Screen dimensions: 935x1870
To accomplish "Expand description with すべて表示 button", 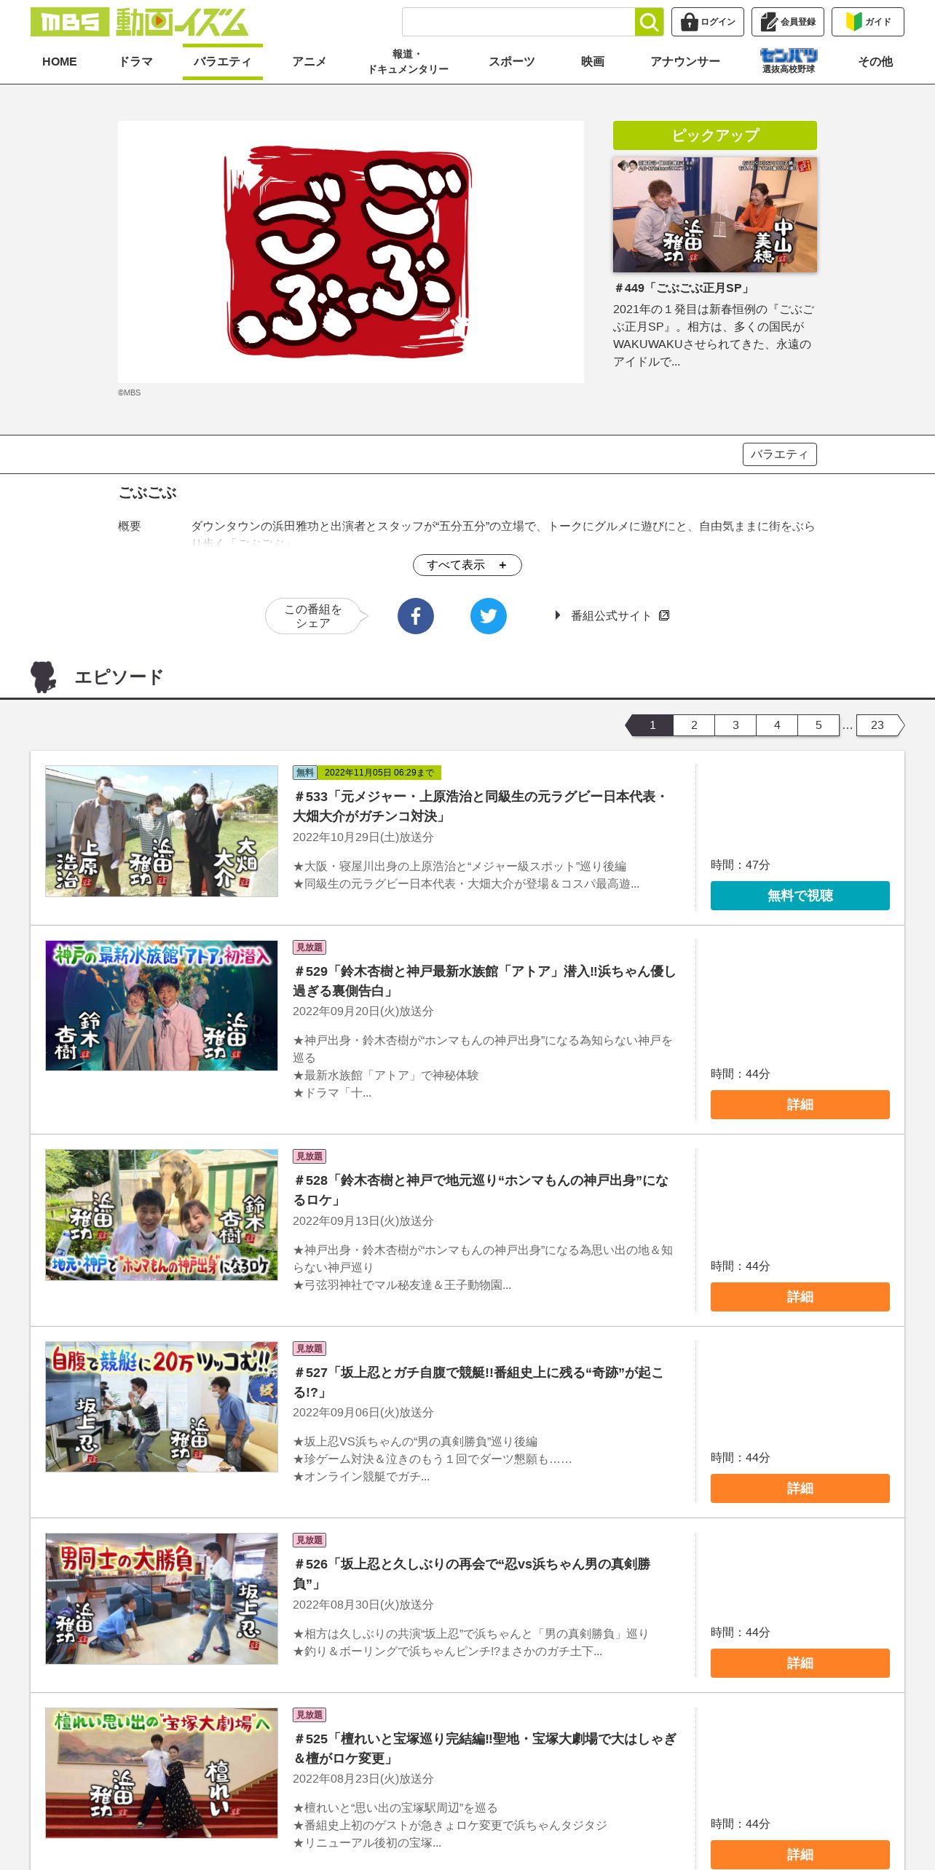I will (467, 565).
